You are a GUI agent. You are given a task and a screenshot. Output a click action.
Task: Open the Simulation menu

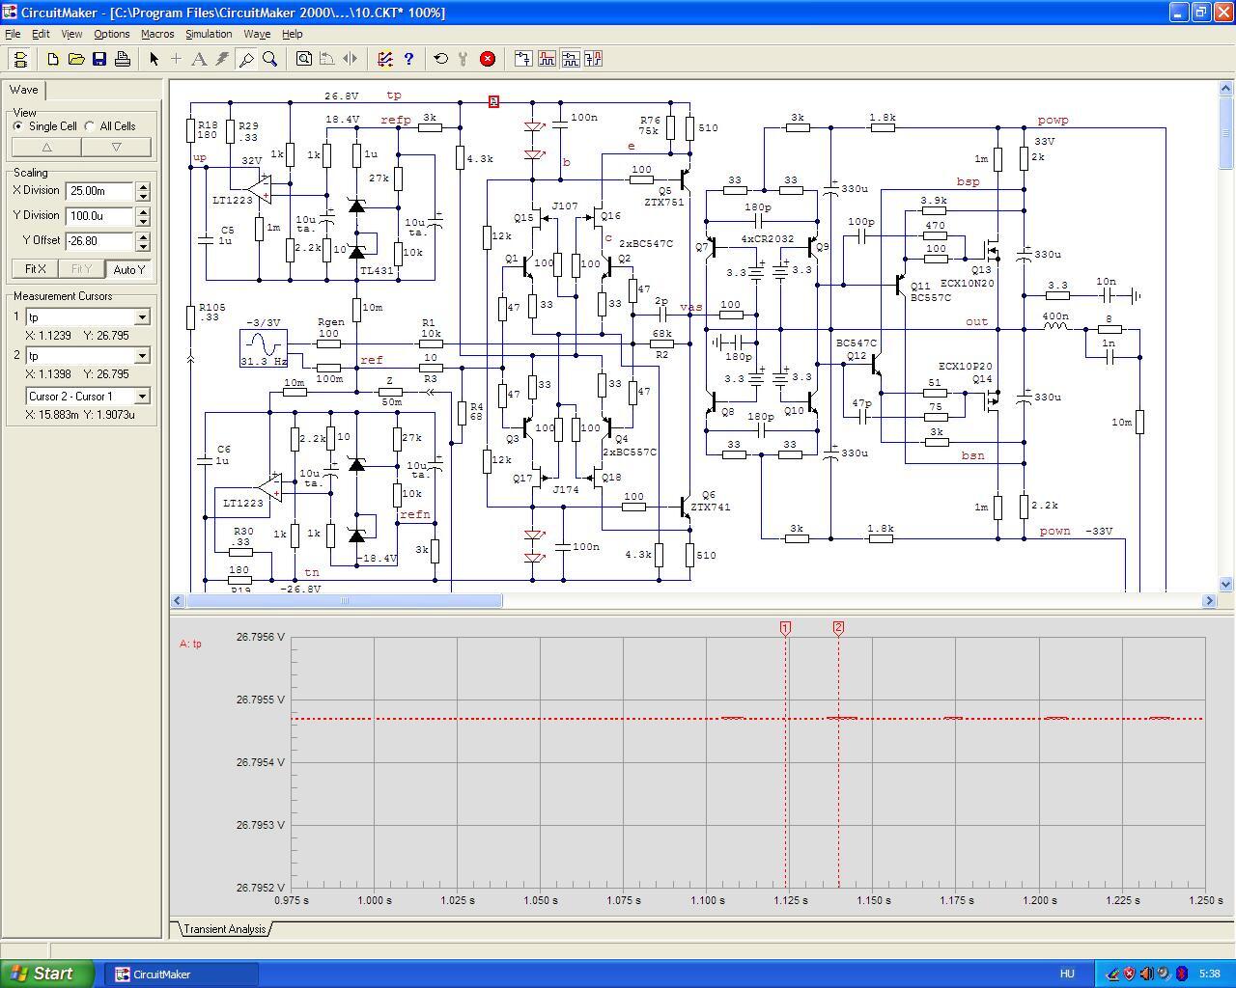209,34
